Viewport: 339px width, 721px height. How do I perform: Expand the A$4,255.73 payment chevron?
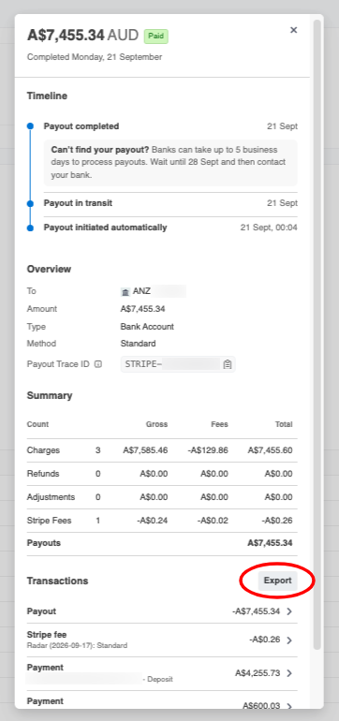[289, 673]
